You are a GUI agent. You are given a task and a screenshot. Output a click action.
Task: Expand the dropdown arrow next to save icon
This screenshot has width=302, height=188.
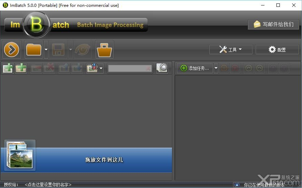[71, 50]
